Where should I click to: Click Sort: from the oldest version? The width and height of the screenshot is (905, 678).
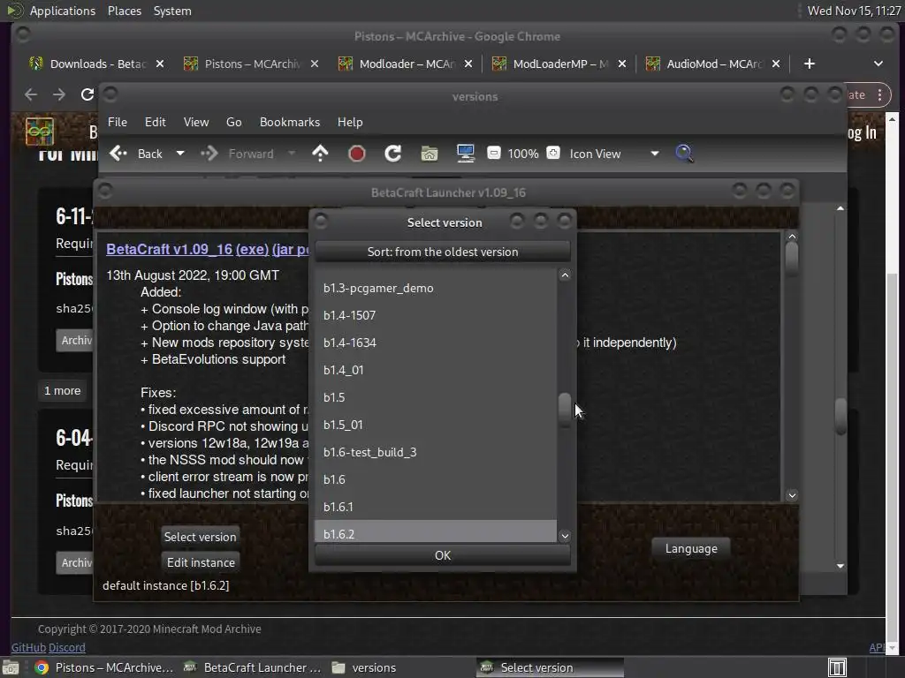pyautogui.click(x=443, y=252)
